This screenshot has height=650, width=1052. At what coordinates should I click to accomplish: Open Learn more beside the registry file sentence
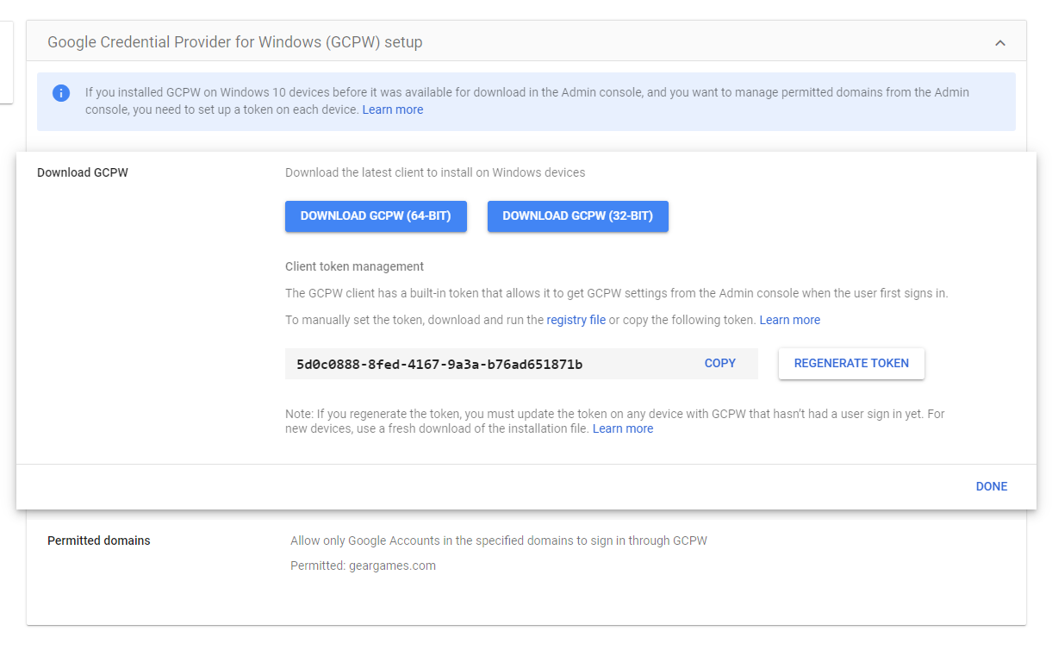point(789,320)
